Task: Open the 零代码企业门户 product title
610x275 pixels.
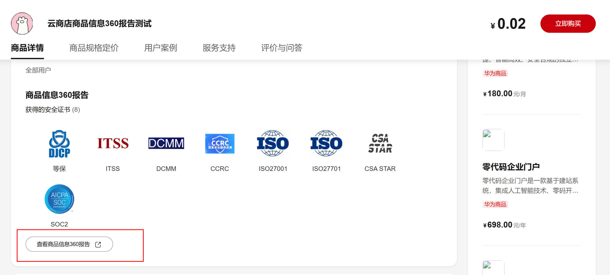Action: tap(511, 167)
